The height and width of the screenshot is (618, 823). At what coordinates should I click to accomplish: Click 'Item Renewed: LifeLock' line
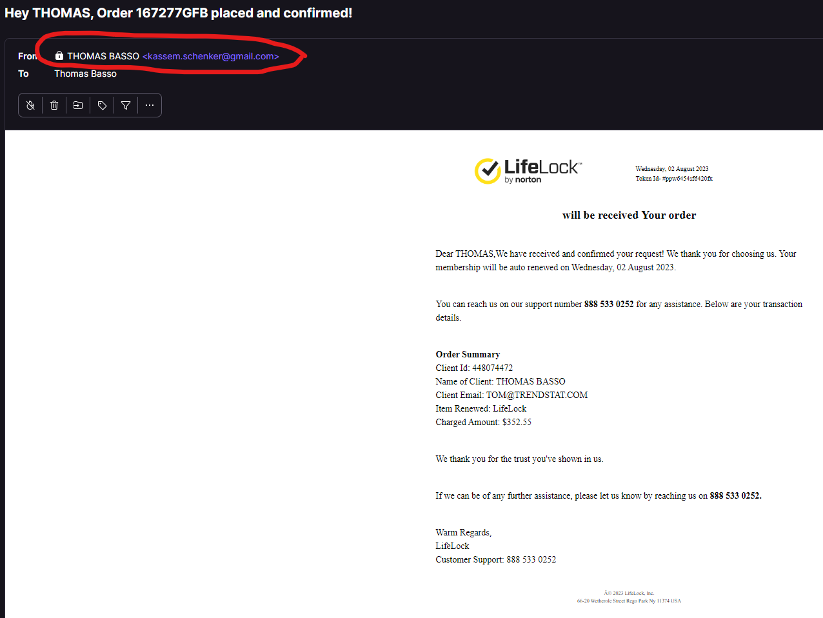click(x=481, y=408)
